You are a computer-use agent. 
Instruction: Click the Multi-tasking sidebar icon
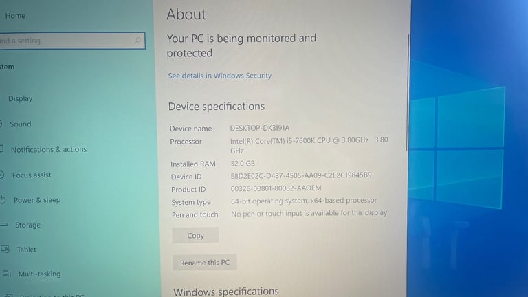click(x=7, y=273)
